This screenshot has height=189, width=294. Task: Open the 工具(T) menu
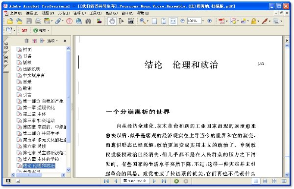[96, 13]
